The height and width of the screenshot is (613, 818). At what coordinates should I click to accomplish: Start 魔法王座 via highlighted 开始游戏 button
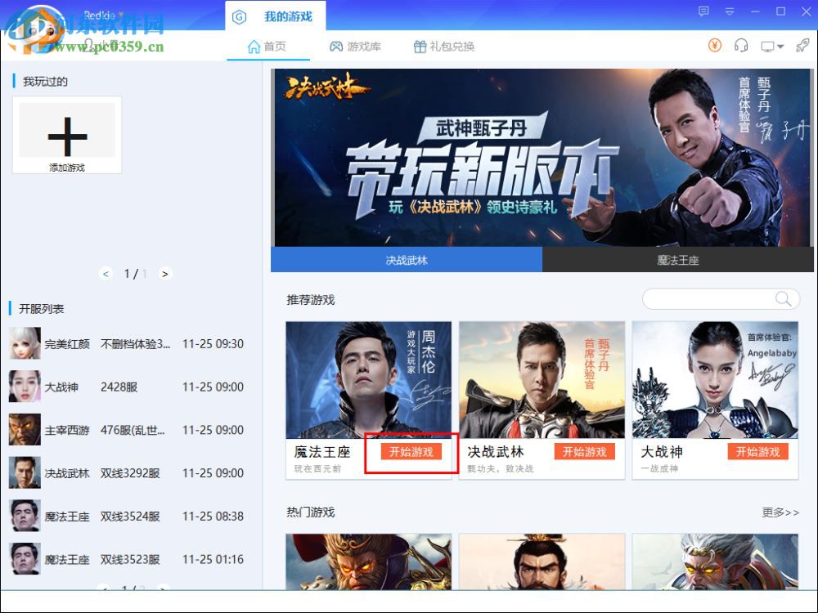(x=411, y=451)
